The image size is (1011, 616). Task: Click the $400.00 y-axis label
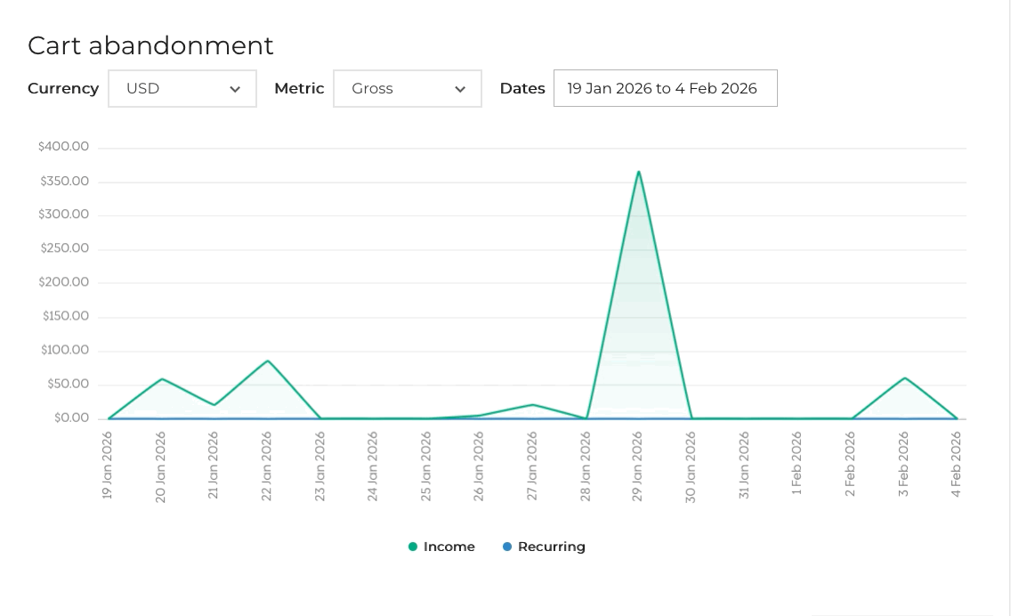(63, 146)
